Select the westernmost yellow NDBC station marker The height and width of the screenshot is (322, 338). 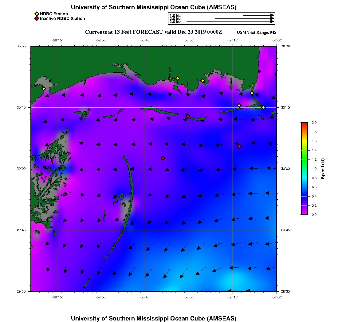pos(44,89)
